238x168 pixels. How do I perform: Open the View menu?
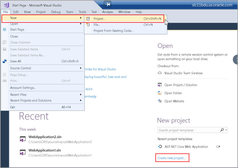click(27, 12)
